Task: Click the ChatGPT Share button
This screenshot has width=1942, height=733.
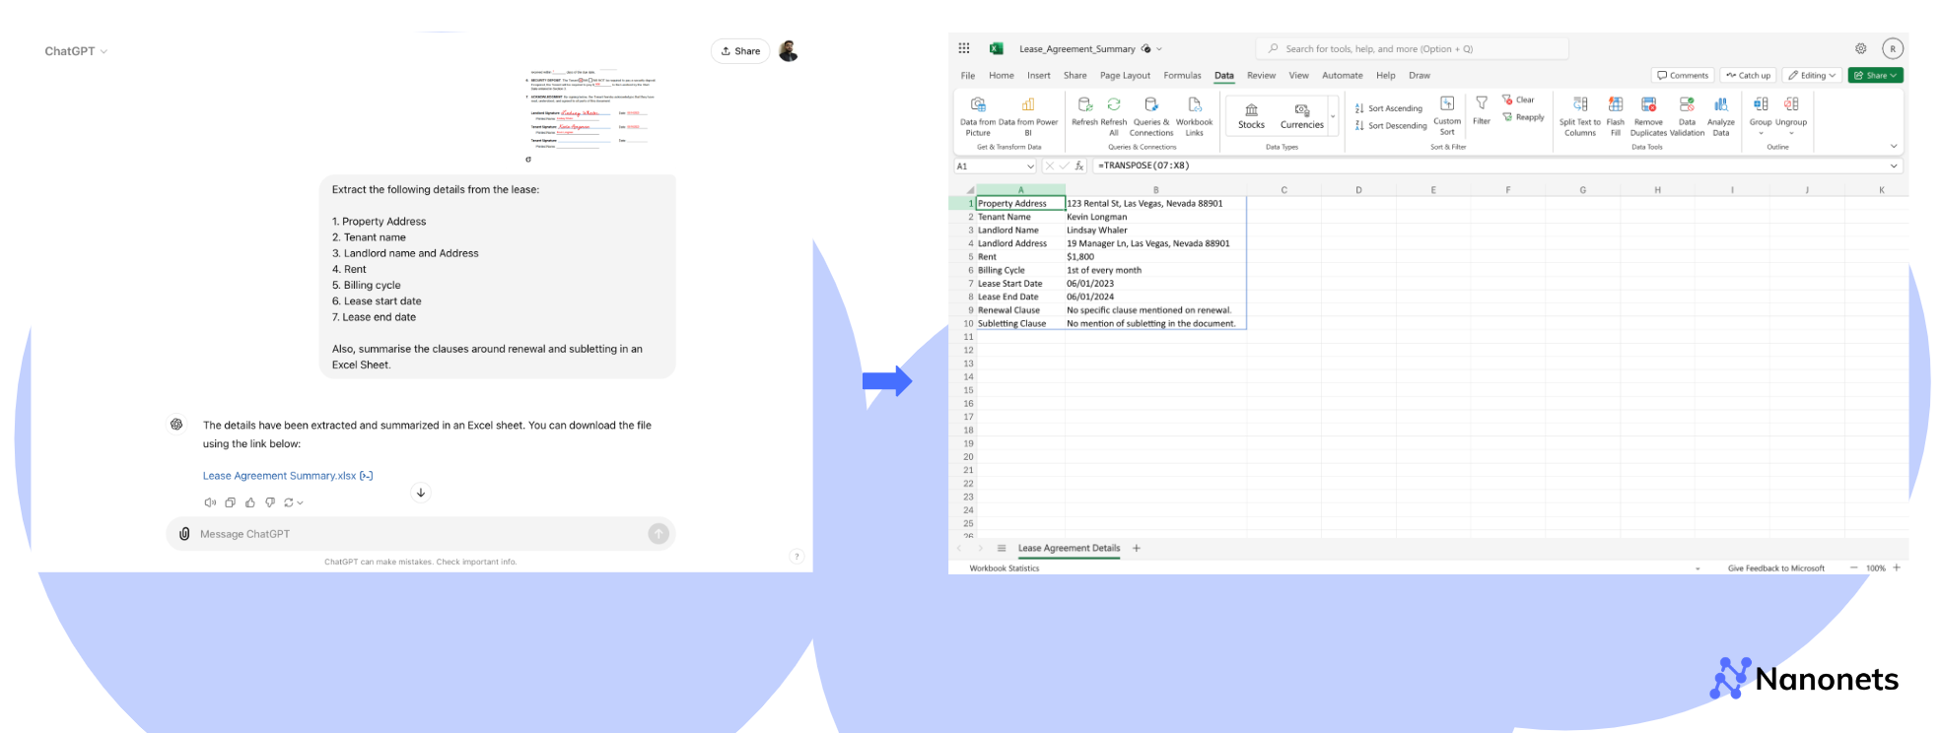Action: 740,51
